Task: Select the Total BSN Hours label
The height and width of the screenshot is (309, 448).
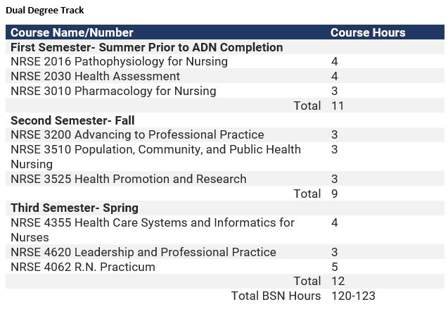Action: click(x=276, y=296)
